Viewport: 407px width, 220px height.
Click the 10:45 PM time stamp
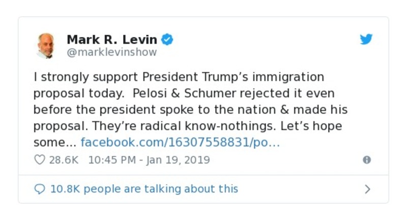click(x=112, y=160)
